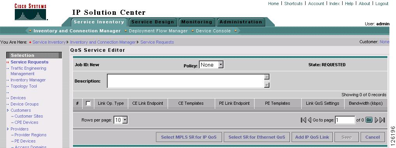The width and height of the screenshot is (396, 148).
Task: Open Device Groups in sidebar
Action: coord(25,104)
